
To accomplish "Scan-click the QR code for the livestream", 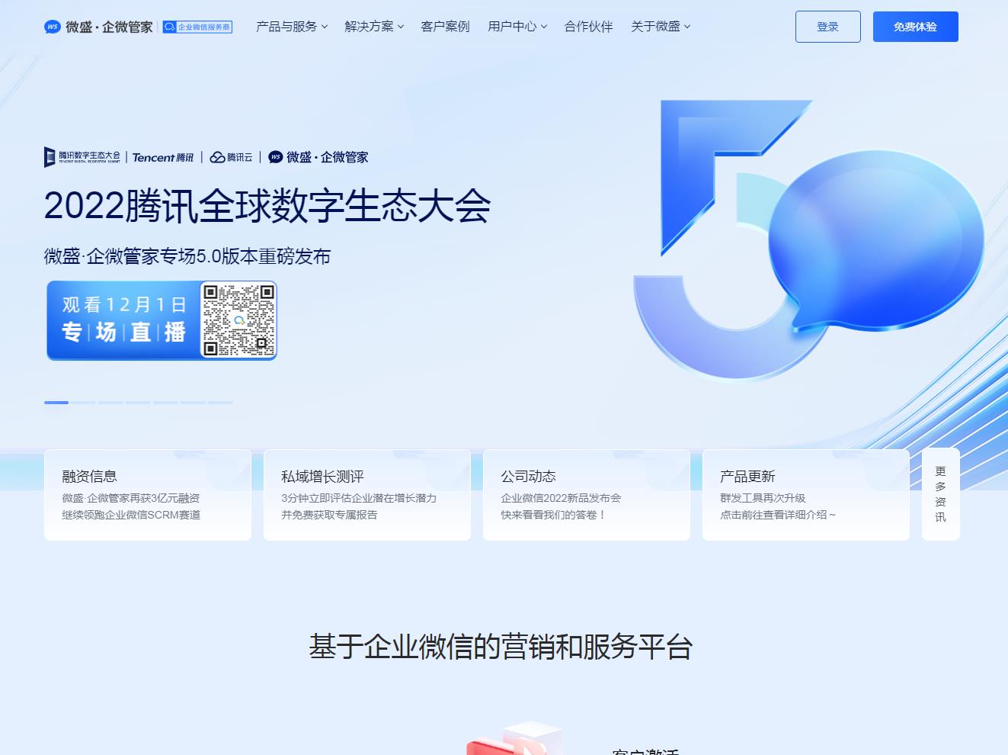I will click(241, 320).
